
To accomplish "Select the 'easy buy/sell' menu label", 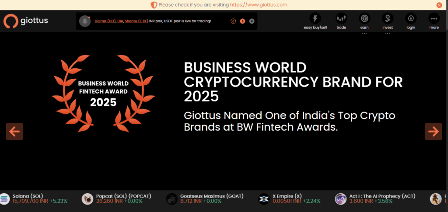I will click(315, 28).
